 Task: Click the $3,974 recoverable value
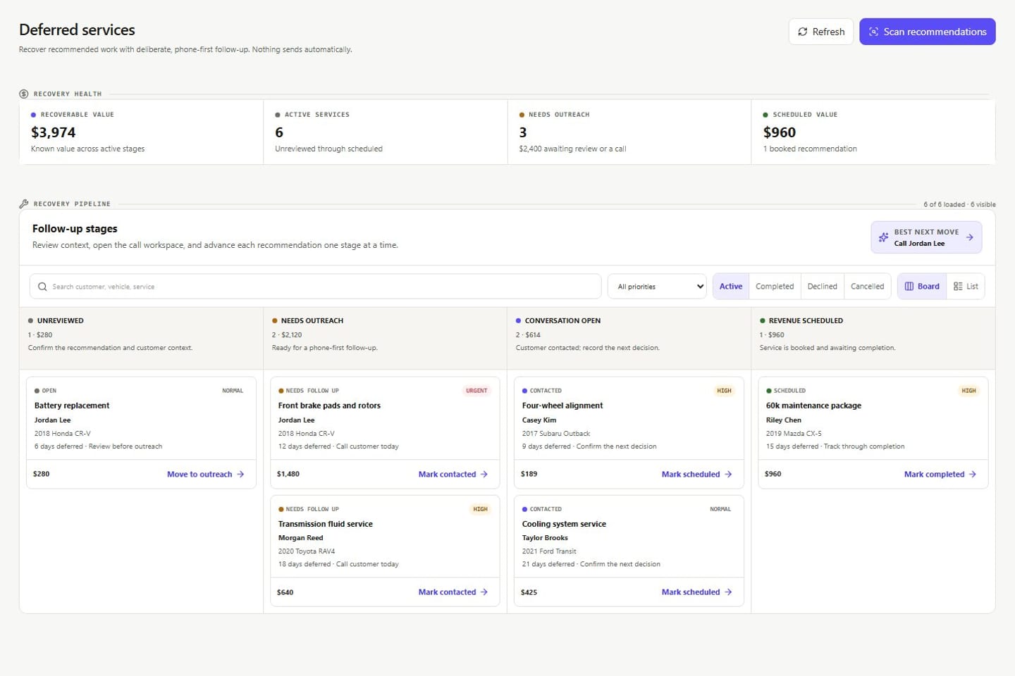[x=53, y=132]
